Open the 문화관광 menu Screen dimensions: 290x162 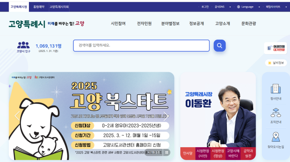(249, 24)
